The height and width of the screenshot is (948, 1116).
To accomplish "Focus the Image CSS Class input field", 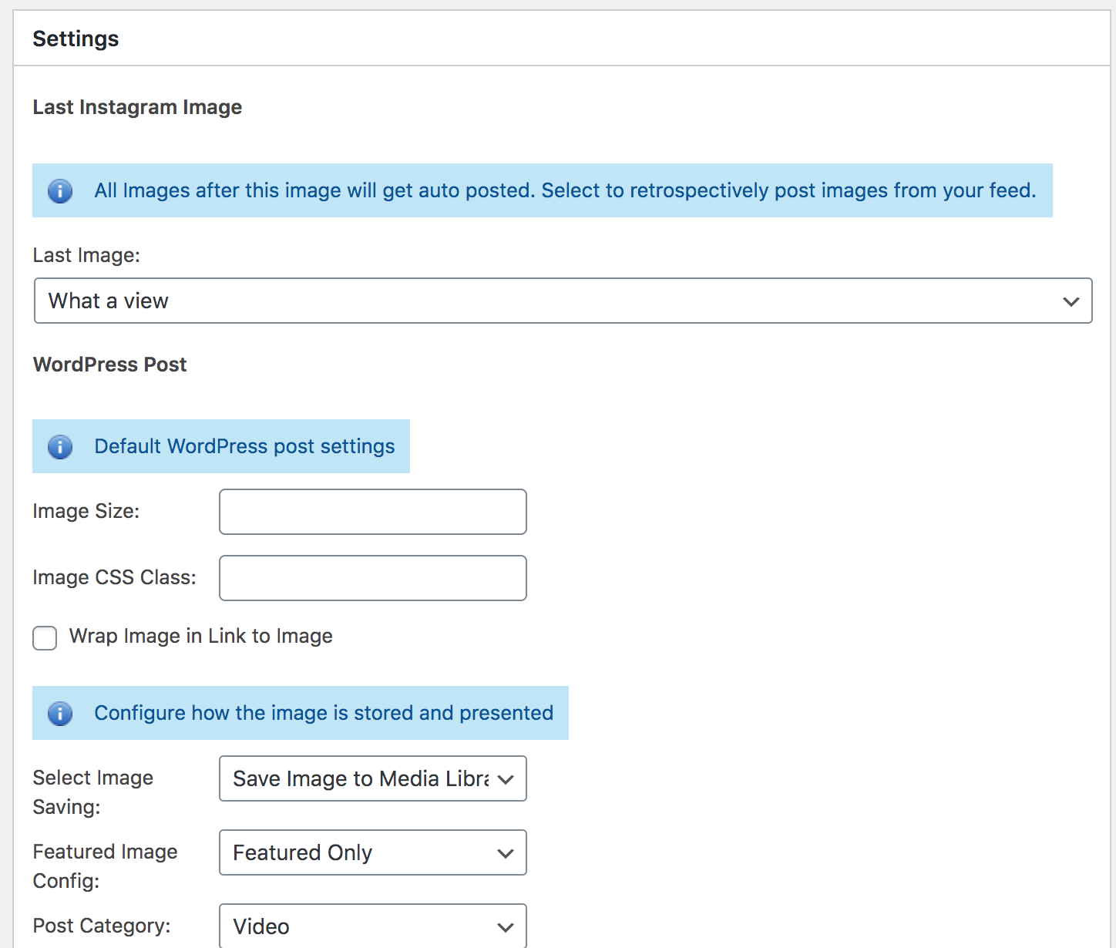I will point(373,578).
